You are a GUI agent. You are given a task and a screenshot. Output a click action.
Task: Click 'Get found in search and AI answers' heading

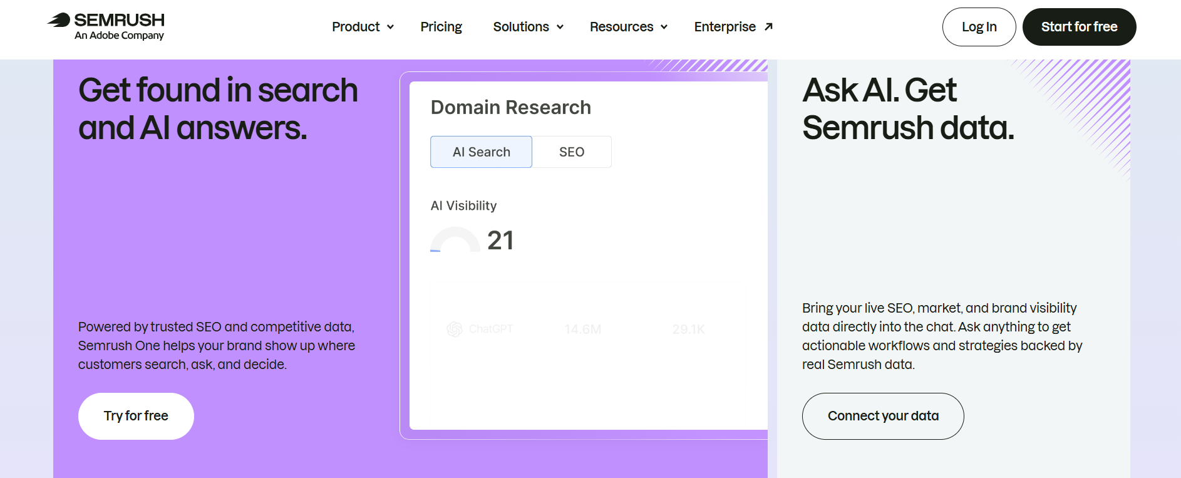click(x=218, y=109)
